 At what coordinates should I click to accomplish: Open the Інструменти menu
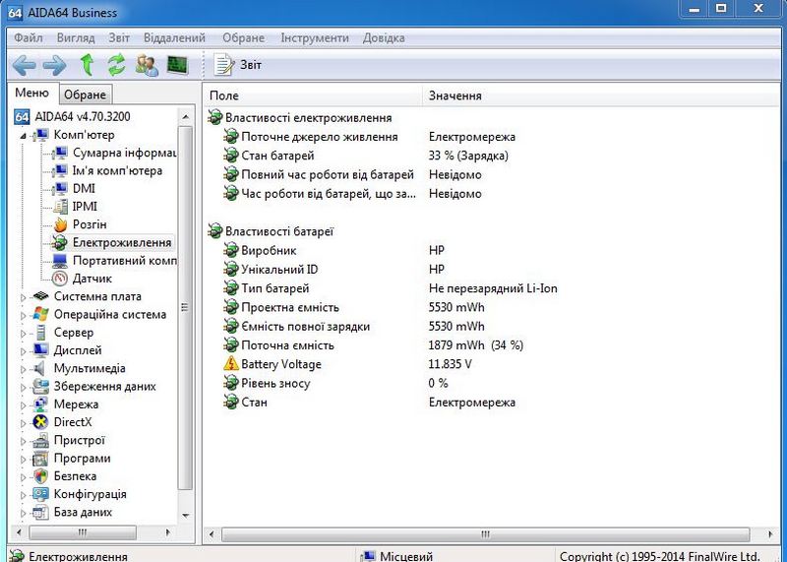(314, 37)
